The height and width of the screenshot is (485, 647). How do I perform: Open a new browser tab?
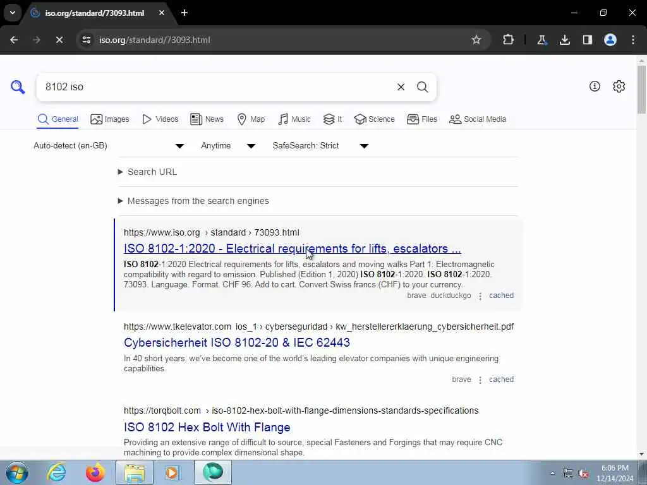(184, 13)
